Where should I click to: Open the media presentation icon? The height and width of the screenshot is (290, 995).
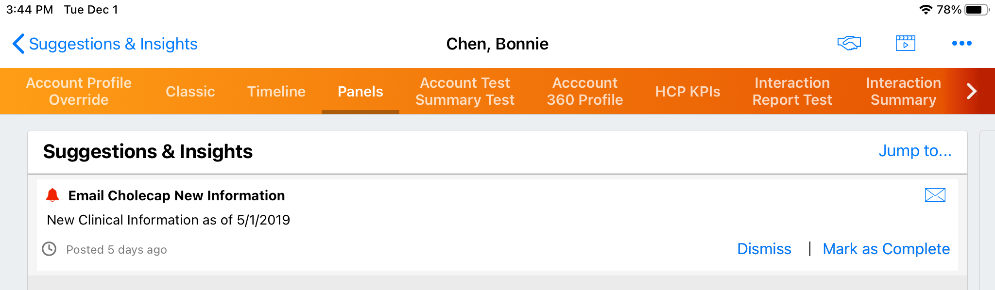tap(905, 43)
